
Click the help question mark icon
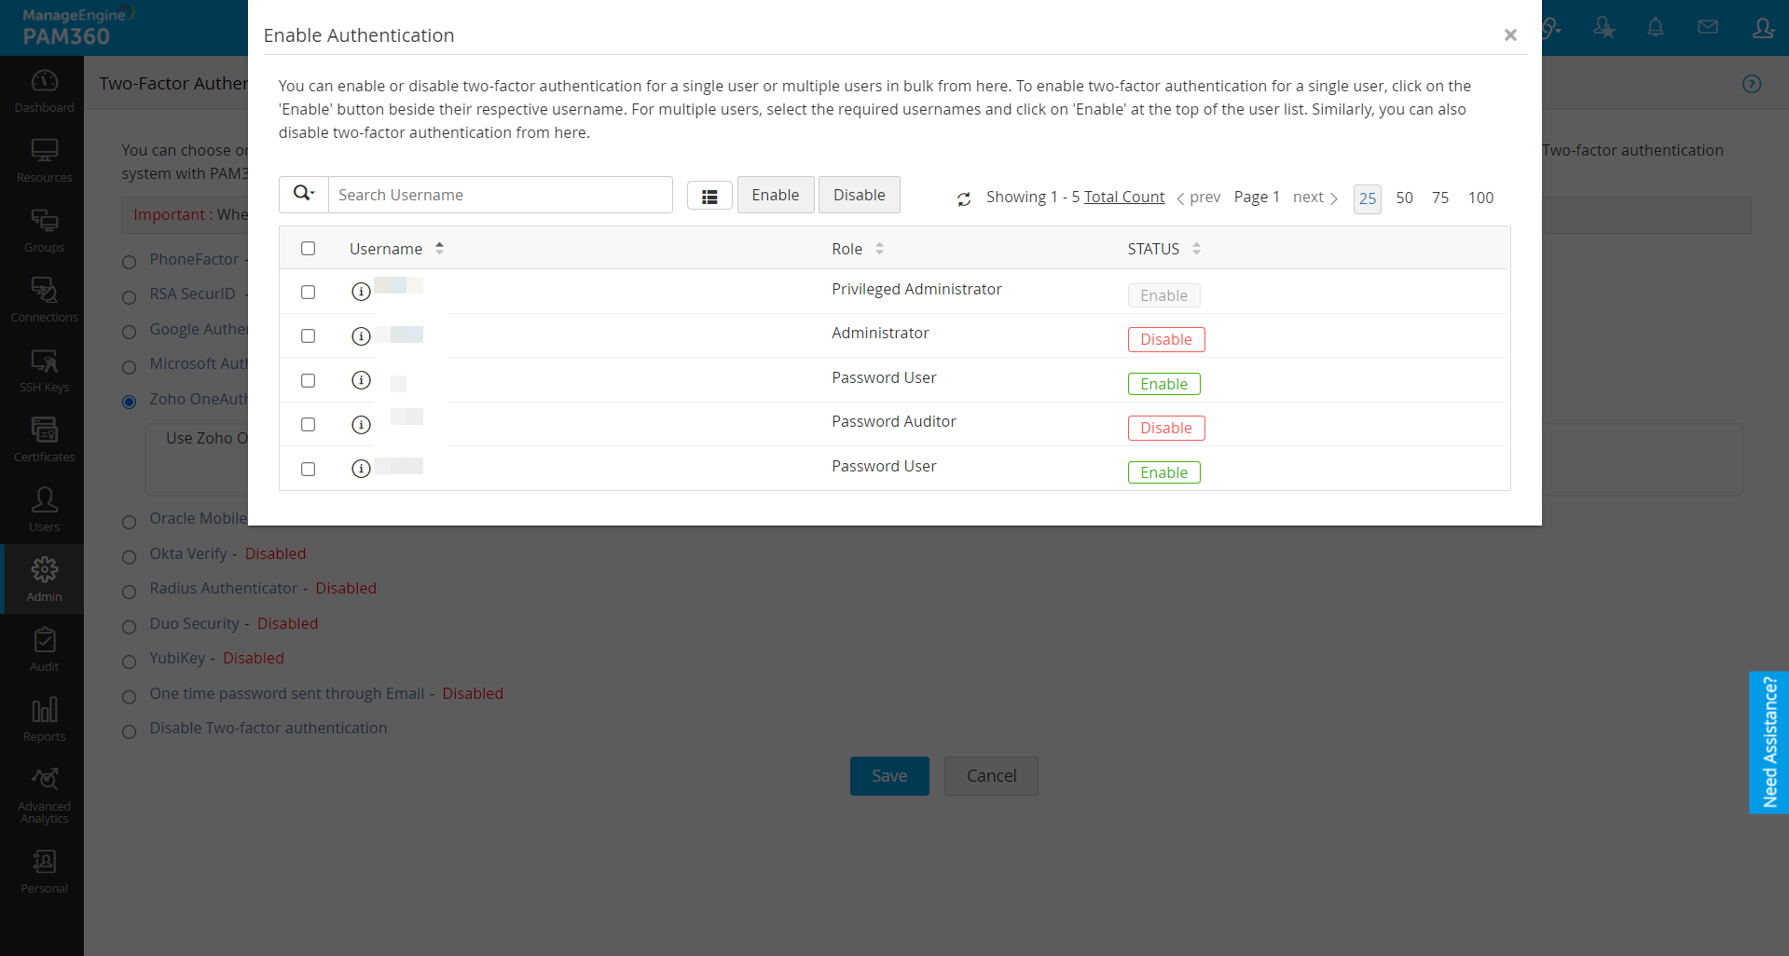(1752, 84)
